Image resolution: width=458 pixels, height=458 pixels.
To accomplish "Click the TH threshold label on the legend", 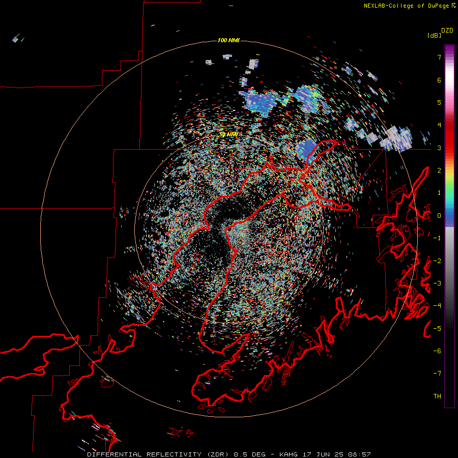I will (x=437, y=396).
